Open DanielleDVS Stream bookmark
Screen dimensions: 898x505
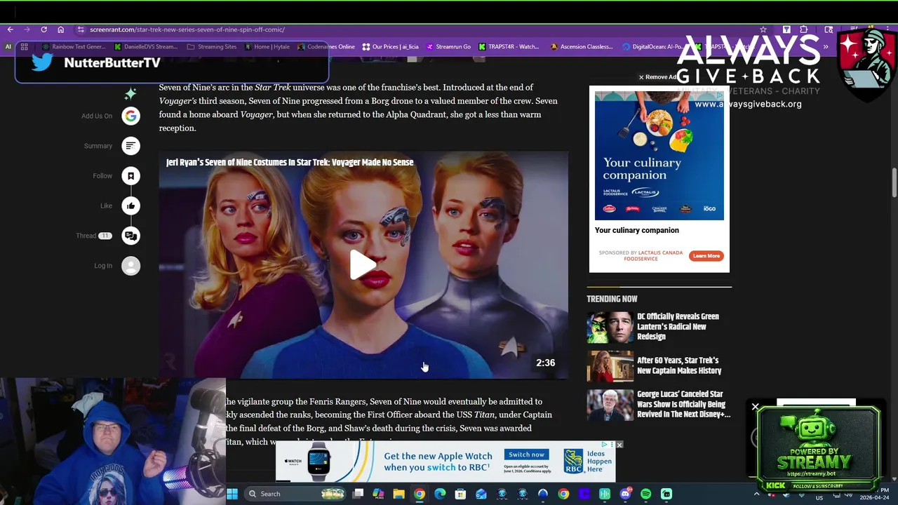point(145,47)
